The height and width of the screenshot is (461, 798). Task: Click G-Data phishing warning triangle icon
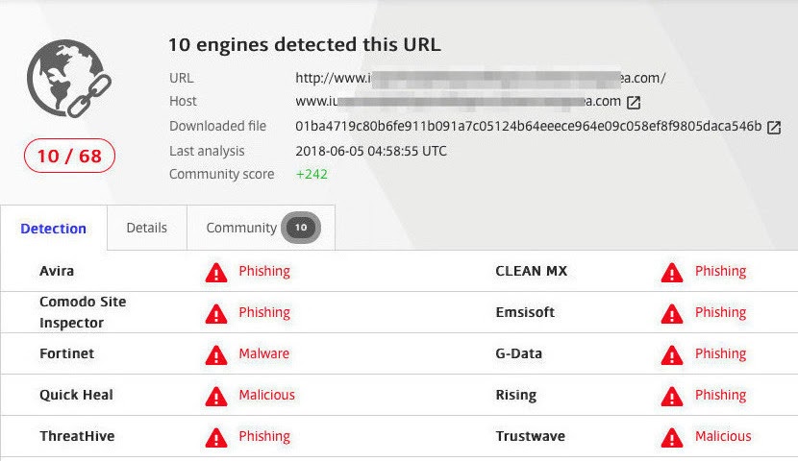tap(671, 354)
